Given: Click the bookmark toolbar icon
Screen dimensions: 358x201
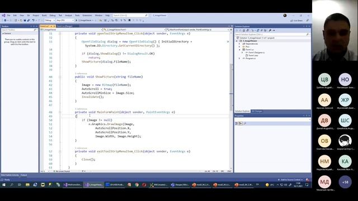Looking at the screenshot, I should 129,20.
